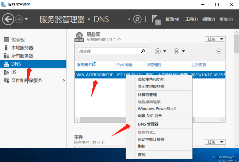239x162 pixels.
Task: Click the IIS role icon
Action: click(x=6, y=72)
